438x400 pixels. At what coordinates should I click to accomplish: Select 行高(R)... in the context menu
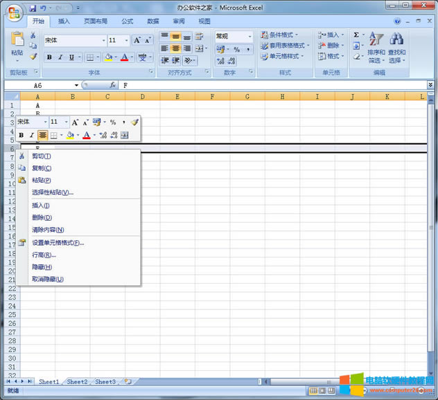pos(44,255)
